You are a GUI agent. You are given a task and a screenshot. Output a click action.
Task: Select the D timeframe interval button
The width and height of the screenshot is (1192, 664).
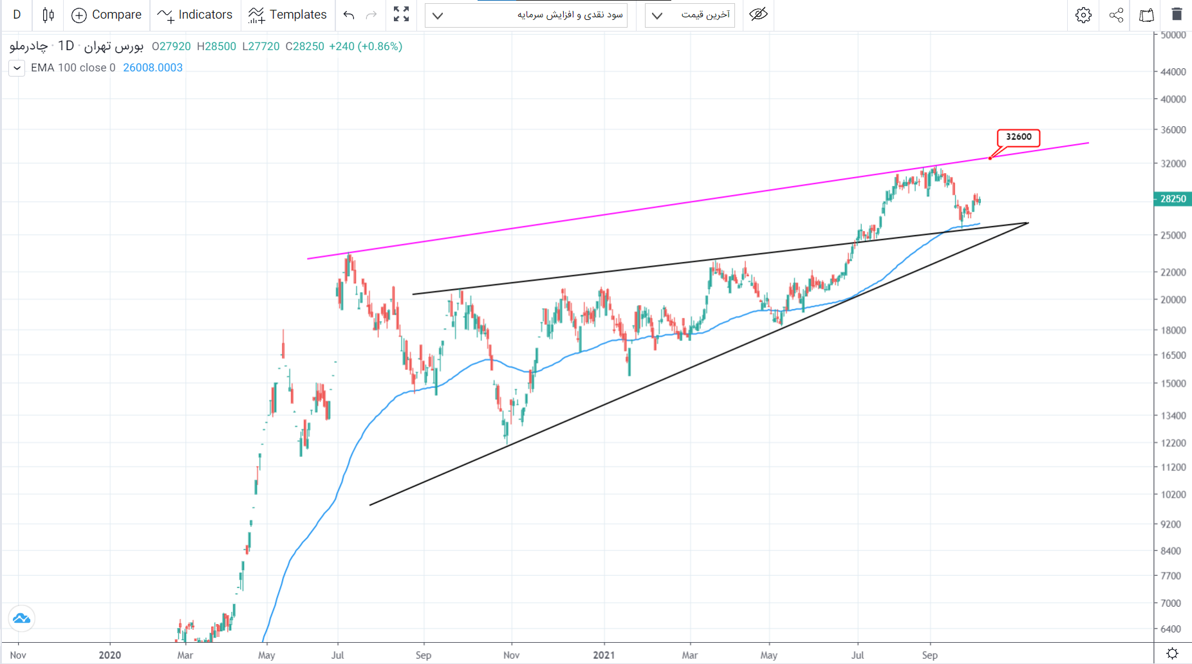[x=17, y=15]
